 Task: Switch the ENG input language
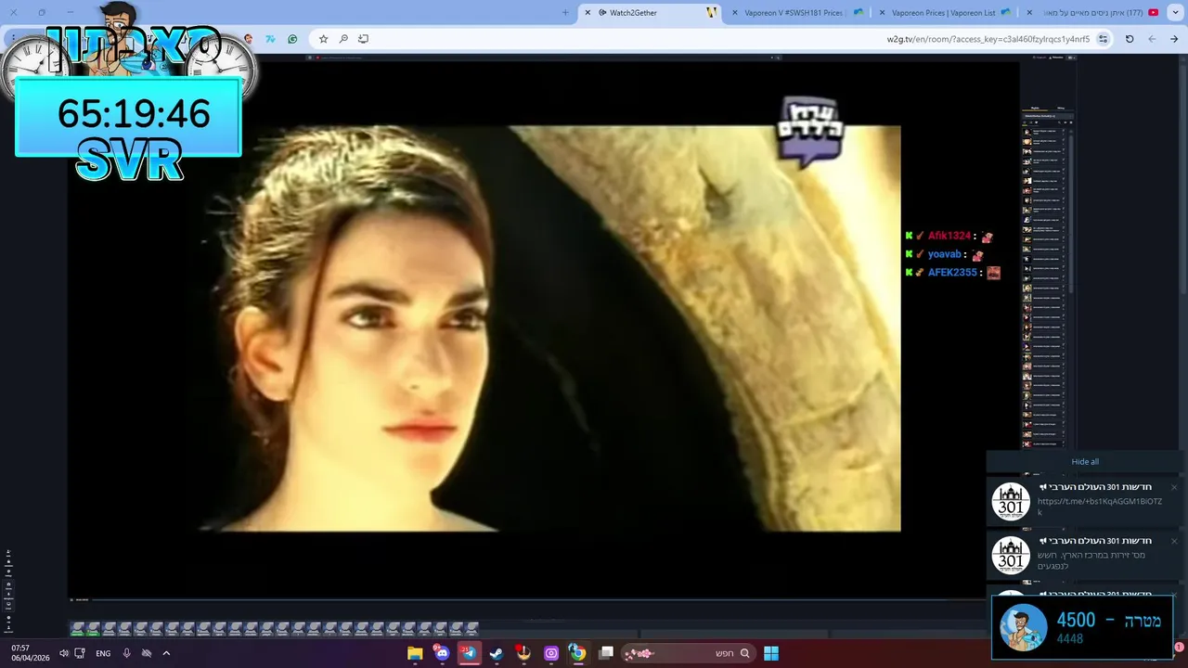[103, 653]
